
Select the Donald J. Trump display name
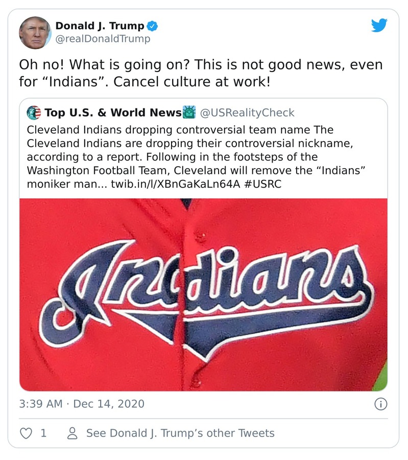pyautogui.click(x=100, y=24)
